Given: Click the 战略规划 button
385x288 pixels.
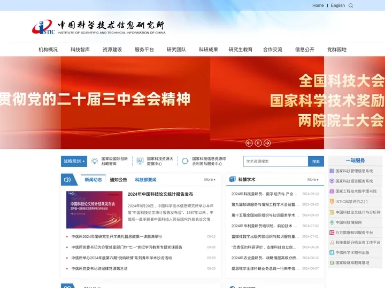Looking at the screenshot, I should pos(74,161).
